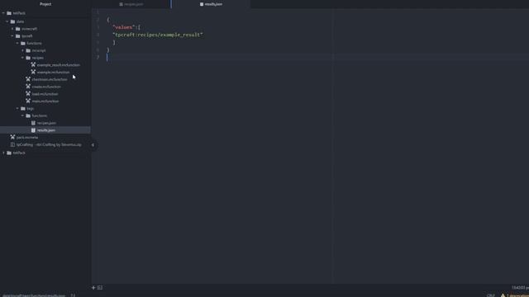Click the zip archive icon for tpCrafting
This screenshot has width=529, height=297.
click(12, 144)
